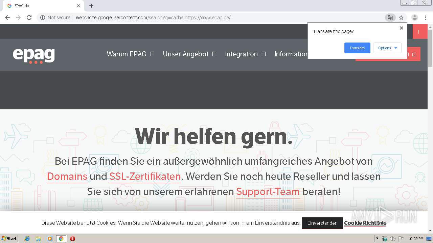Click the Wir helfen gern. headline
The width and height of the screenshot is (433, 243).
point(214,136)
